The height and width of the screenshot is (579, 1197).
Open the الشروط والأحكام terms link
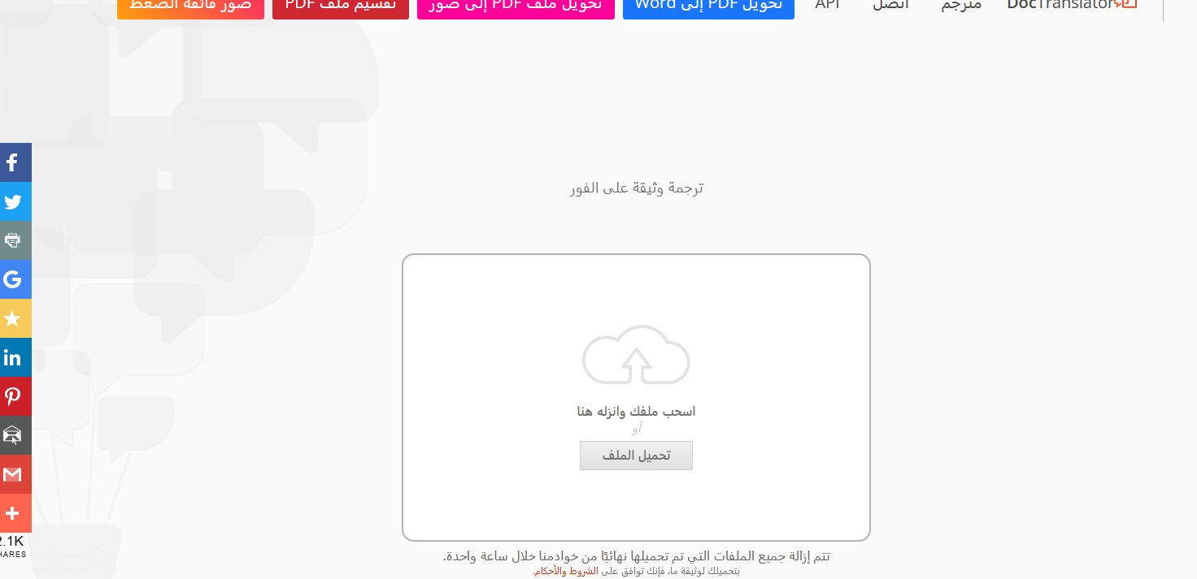[x=565, y=571]
